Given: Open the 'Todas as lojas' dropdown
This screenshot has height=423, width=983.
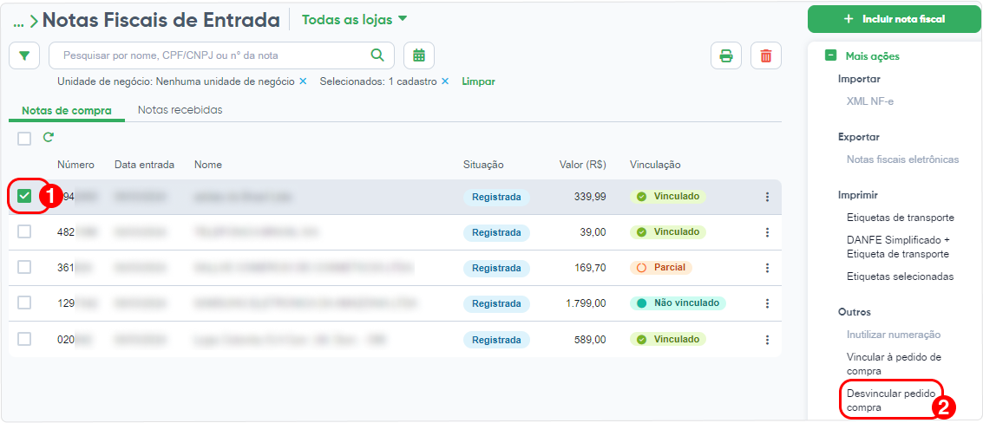Looking at the screenshot, I should (355, 20).
